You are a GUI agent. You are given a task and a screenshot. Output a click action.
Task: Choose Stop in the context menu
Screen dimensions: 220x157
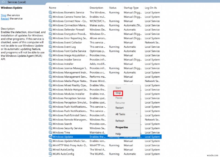pos(118,93)
